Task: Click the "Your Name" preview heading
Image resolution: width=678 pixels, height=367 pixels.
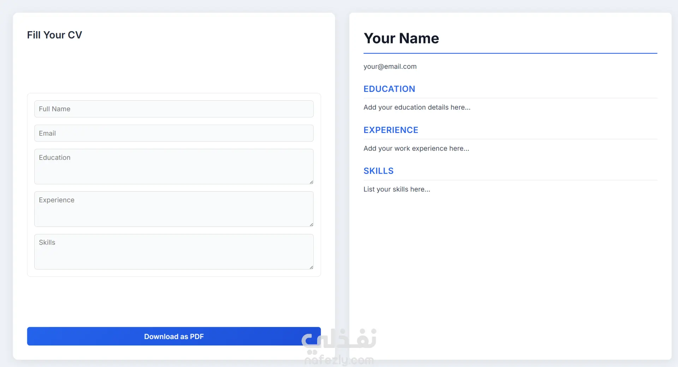Action: pyautogui.click(x=401, y=38)
